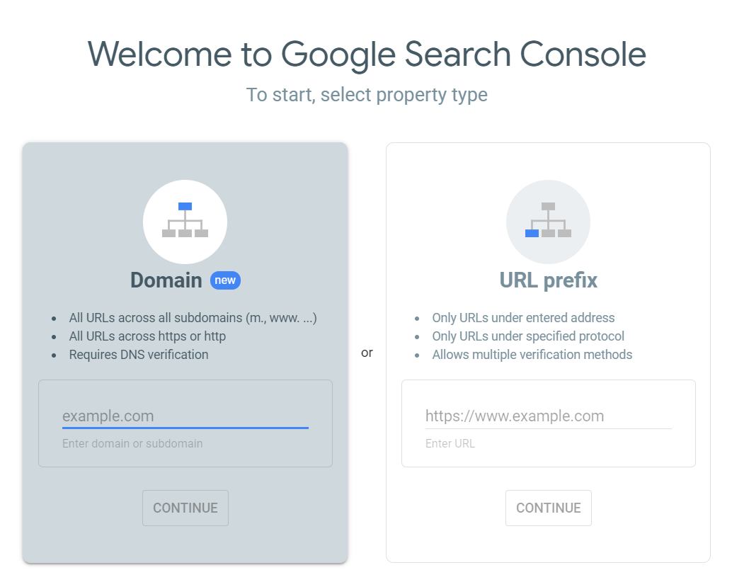Click the blue "new" badge

[225, 280]
